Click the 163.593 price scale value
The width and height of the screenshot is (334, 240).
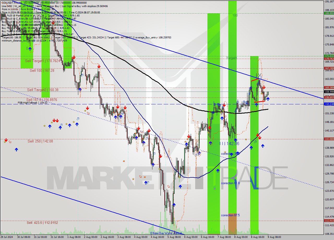point(329,79)
